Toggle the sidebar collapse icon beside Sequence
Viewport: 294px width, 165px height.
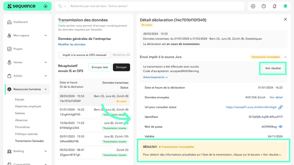pos(46,6)
